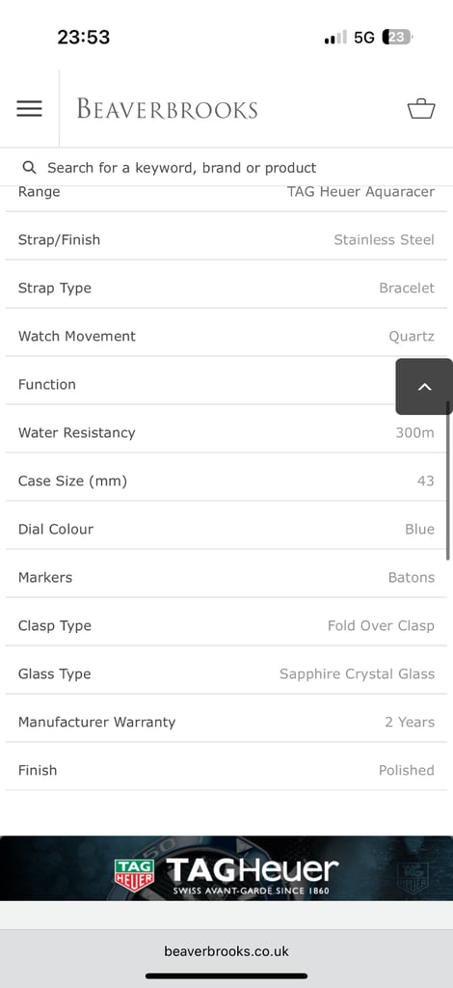Screen dimensions: 453x988
Task: Click the magnifying glass search icon
Action: pos(29,168)
